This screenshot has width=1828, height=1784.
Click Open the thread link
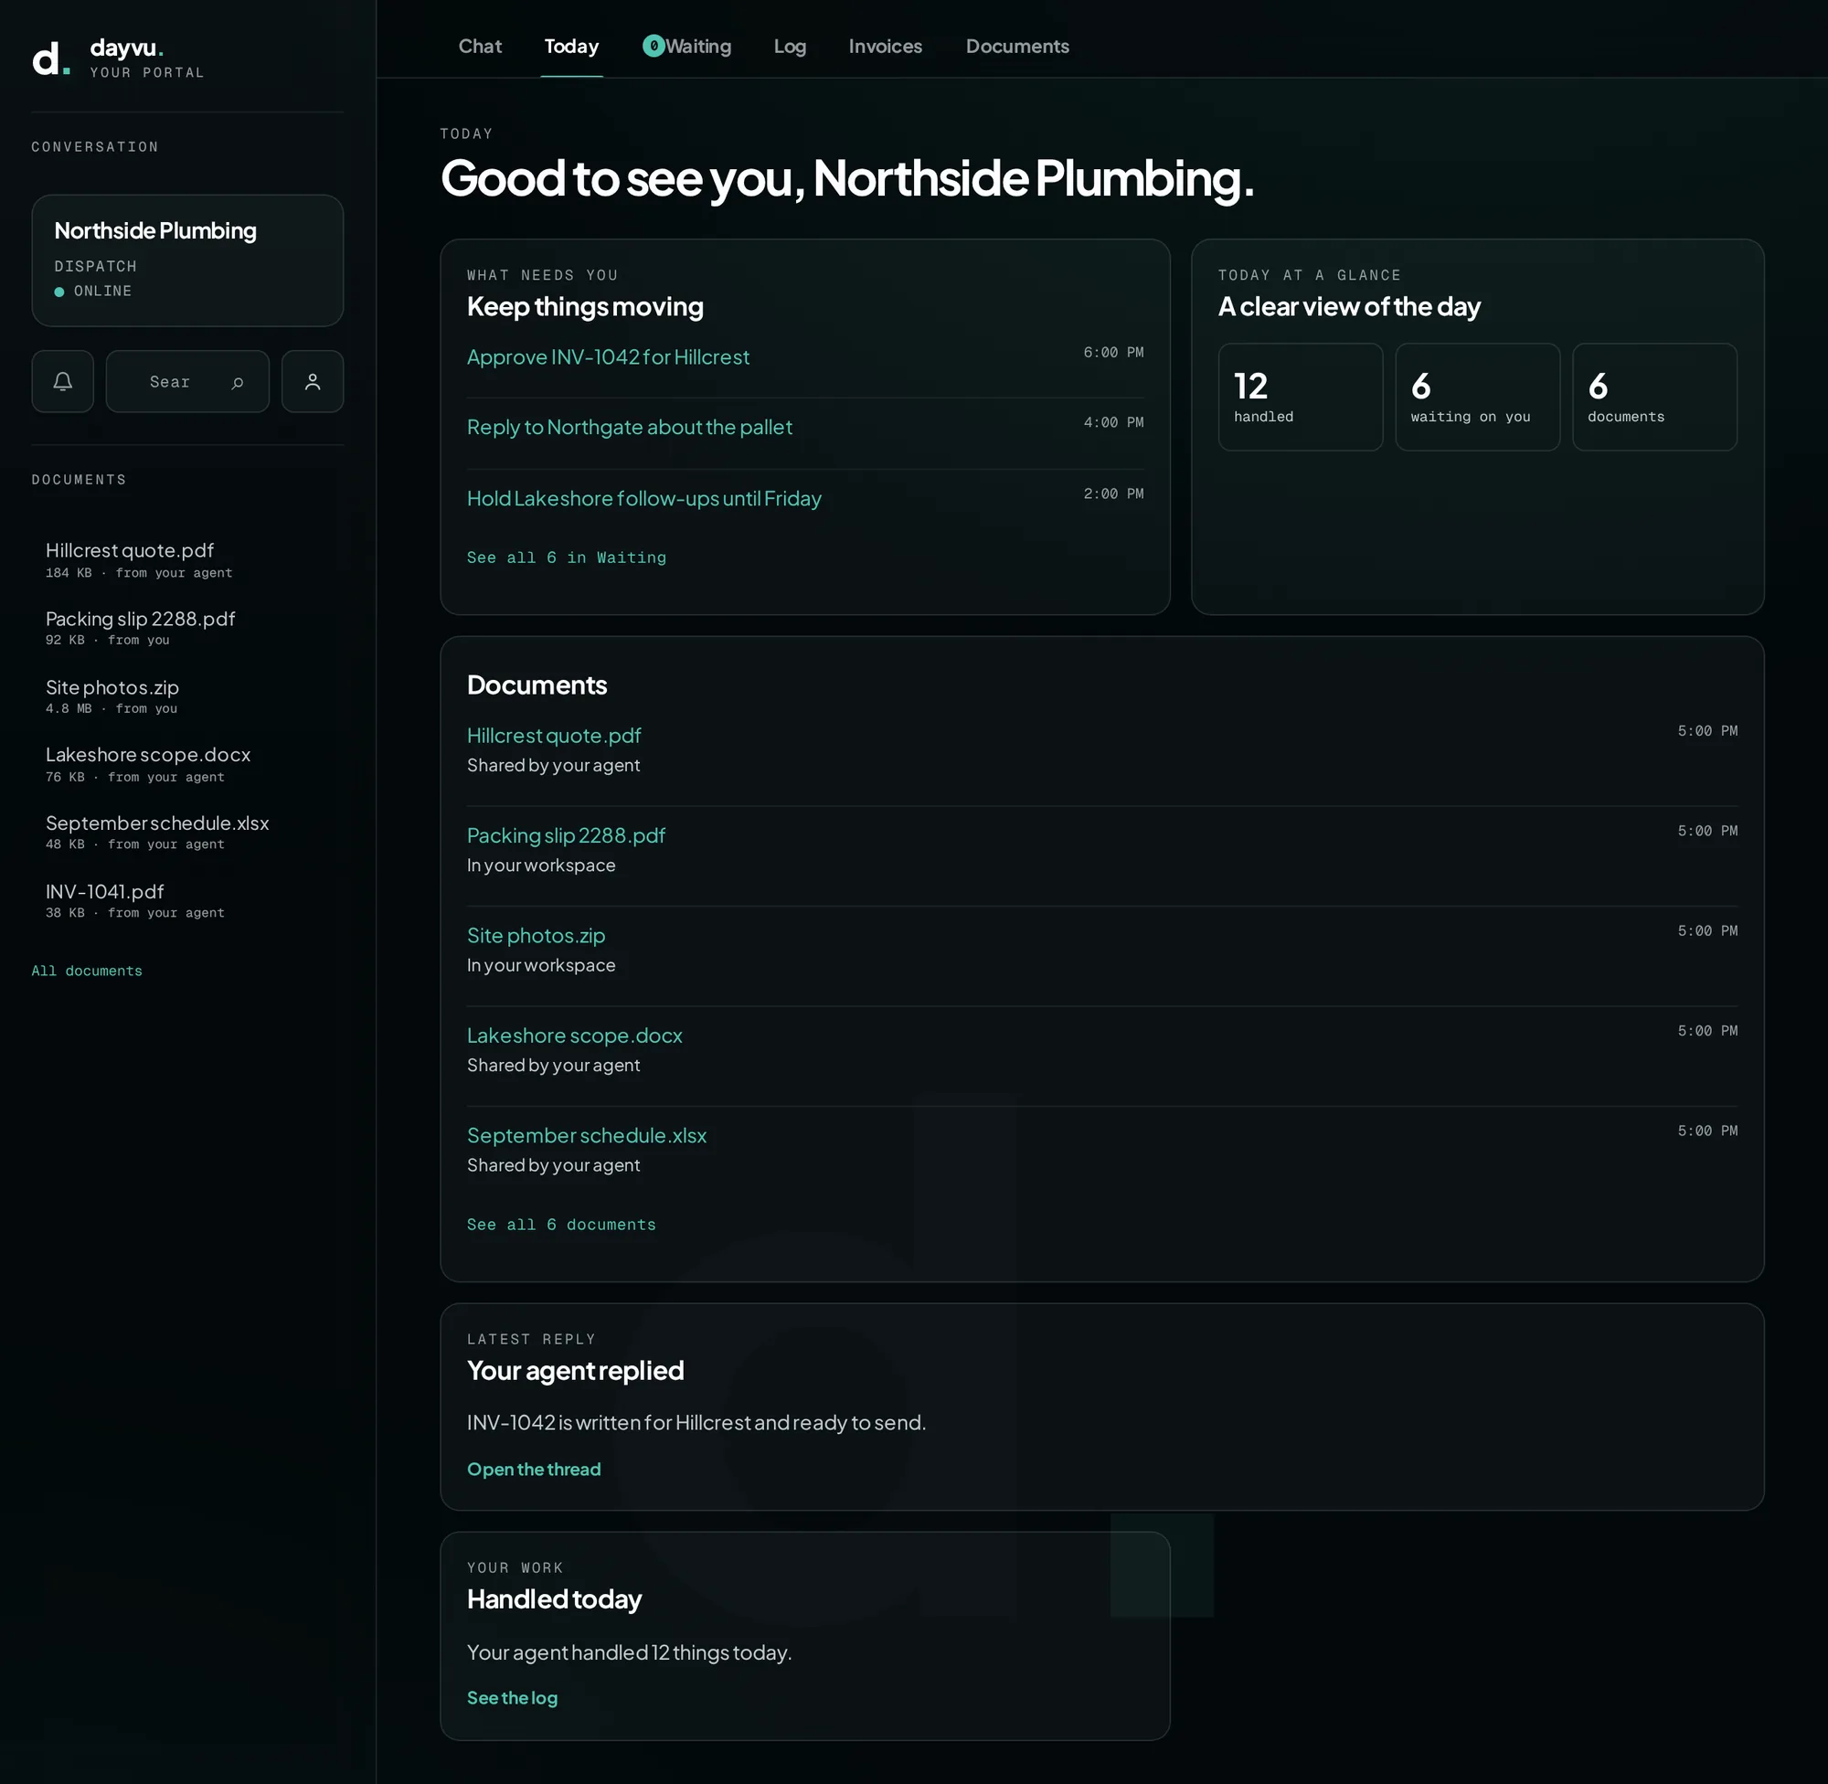point(534,1470)
